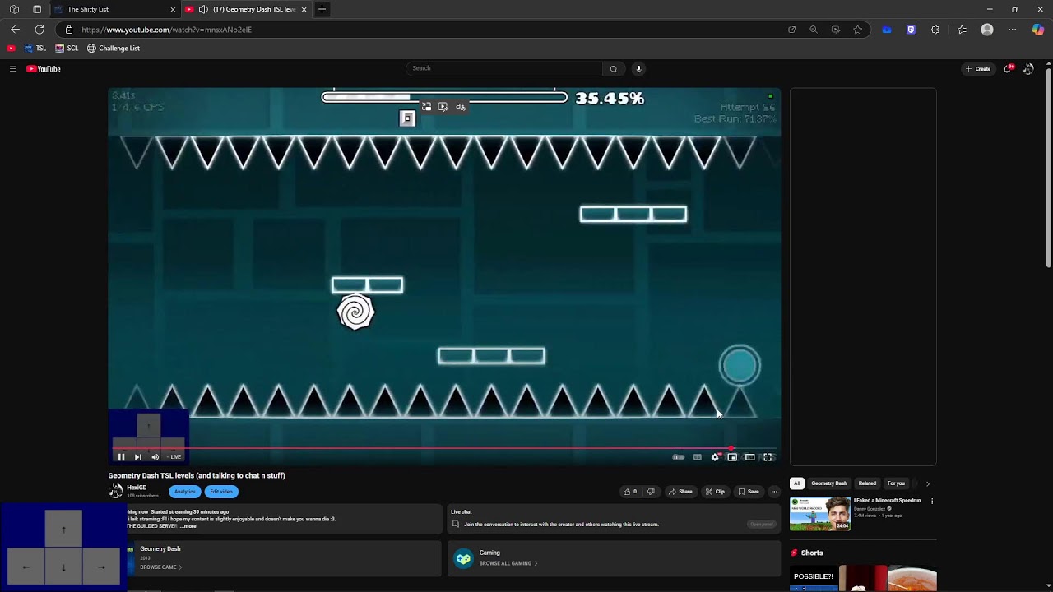Add this page to favorites star
1053x592 pixels.
(x=858, y=30)
